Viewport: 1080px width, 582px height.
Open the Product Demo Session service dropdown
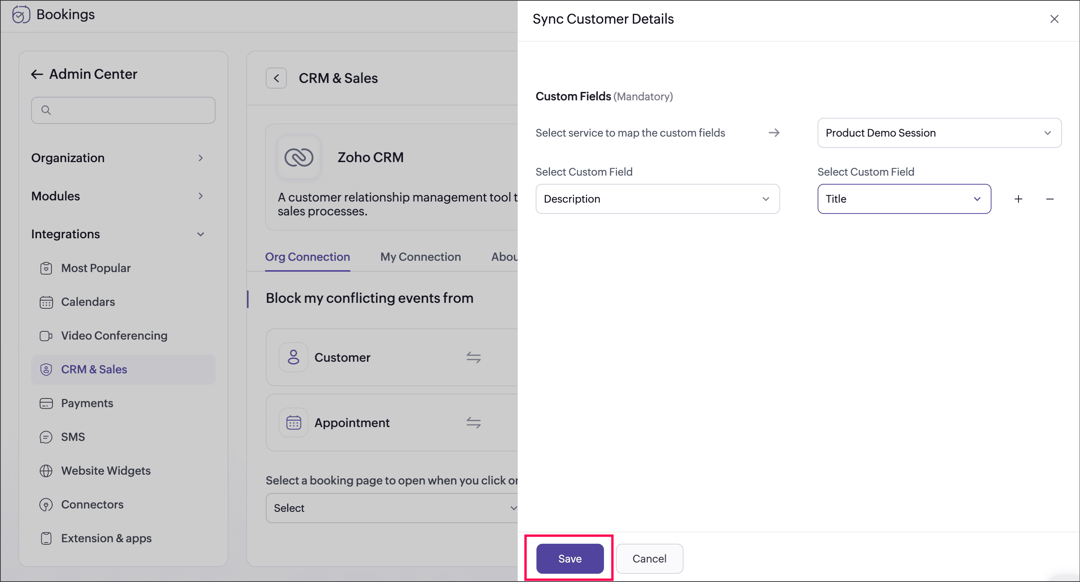click(939, 133)
